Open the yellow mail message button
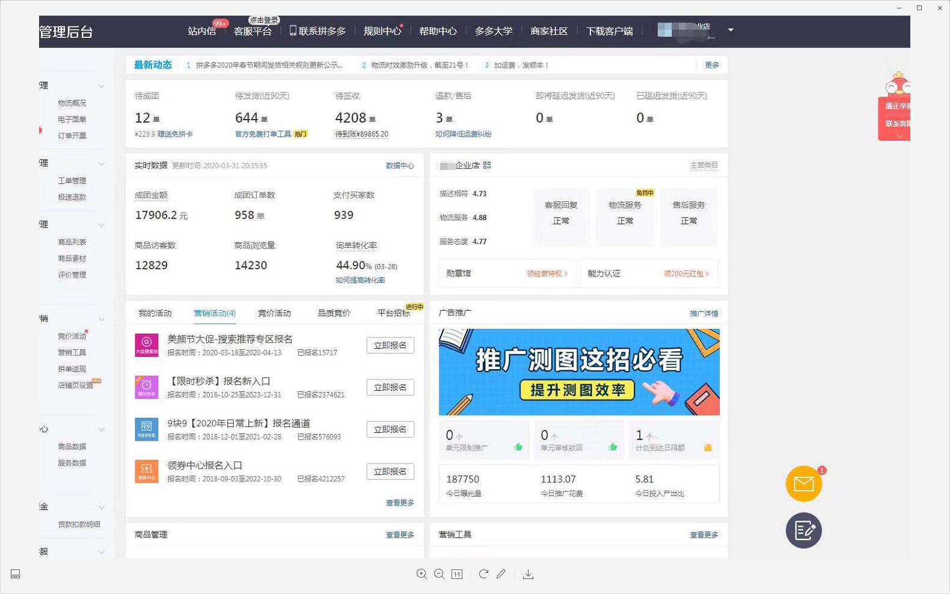This screenshot has width=950, height=594. pyautogui.click(x=804, y=483)
